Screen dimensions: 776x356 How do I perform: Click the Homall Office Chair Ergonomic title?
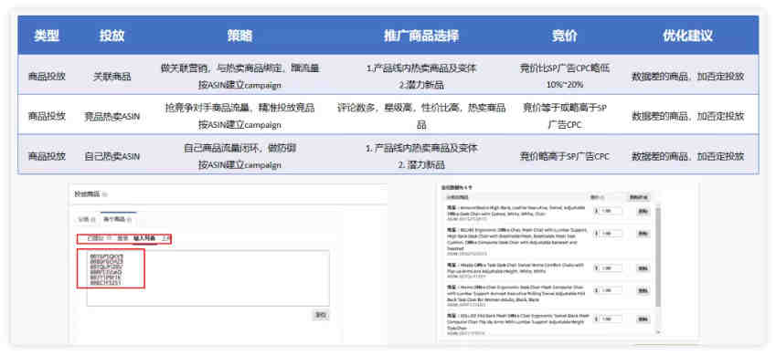pyautogui.click(x=516, y=293)
